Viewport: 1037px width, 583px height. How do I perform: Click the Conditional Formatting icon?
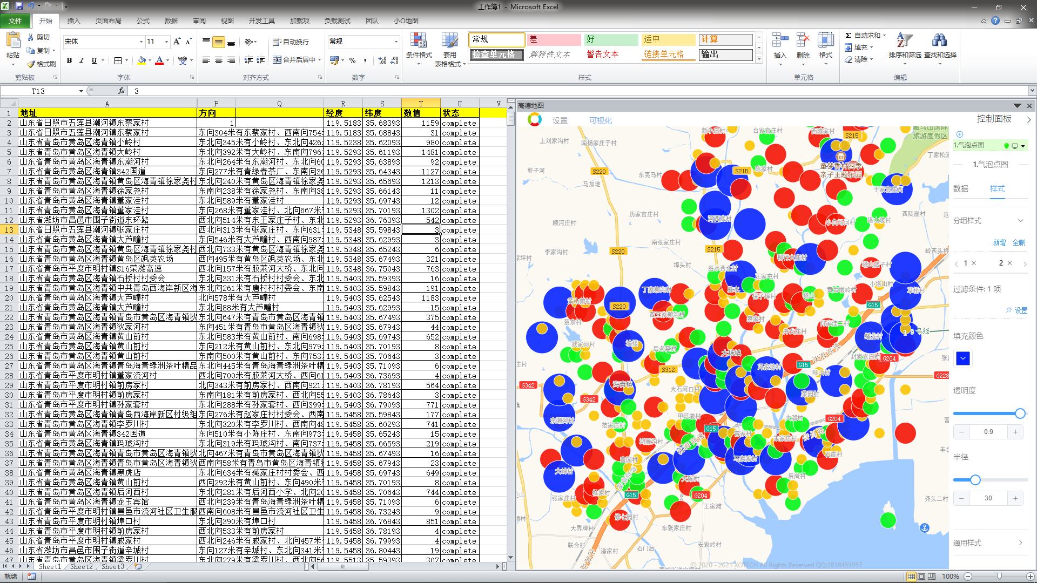(x=419, y=40)
